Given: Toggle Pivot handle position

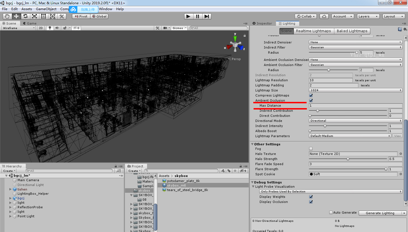Looking at the screenshot, I should tap(81, 16).
